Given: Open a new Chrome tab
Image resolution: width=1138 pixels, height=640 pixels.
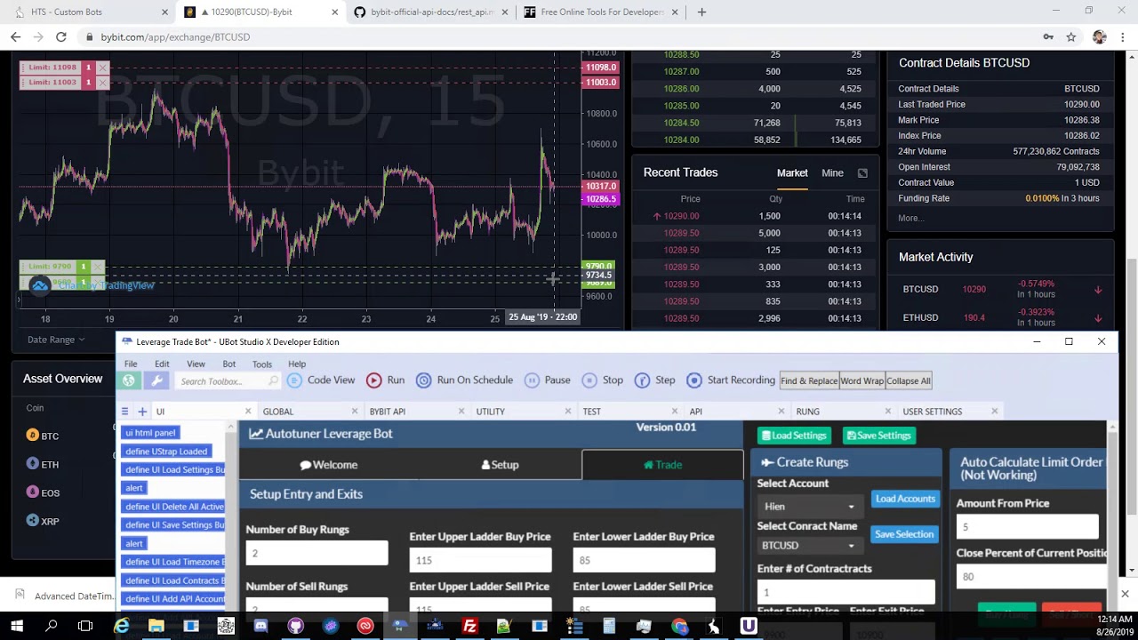Looking at the screenshot, I should point(701,12).
